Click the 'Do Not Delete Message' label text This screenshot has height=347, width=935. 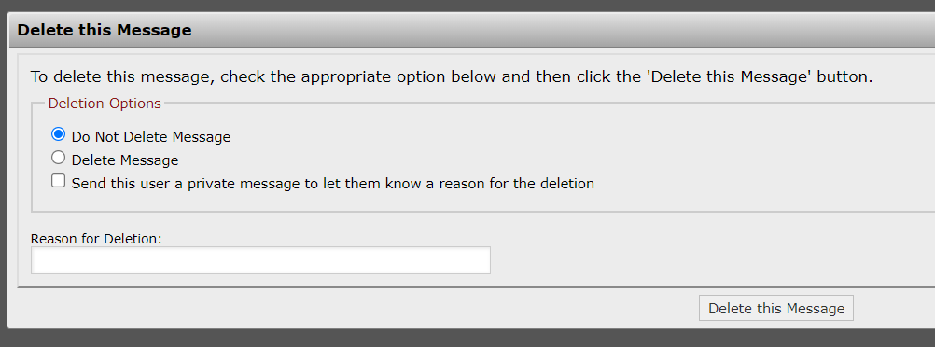click(x=151, y=137)
